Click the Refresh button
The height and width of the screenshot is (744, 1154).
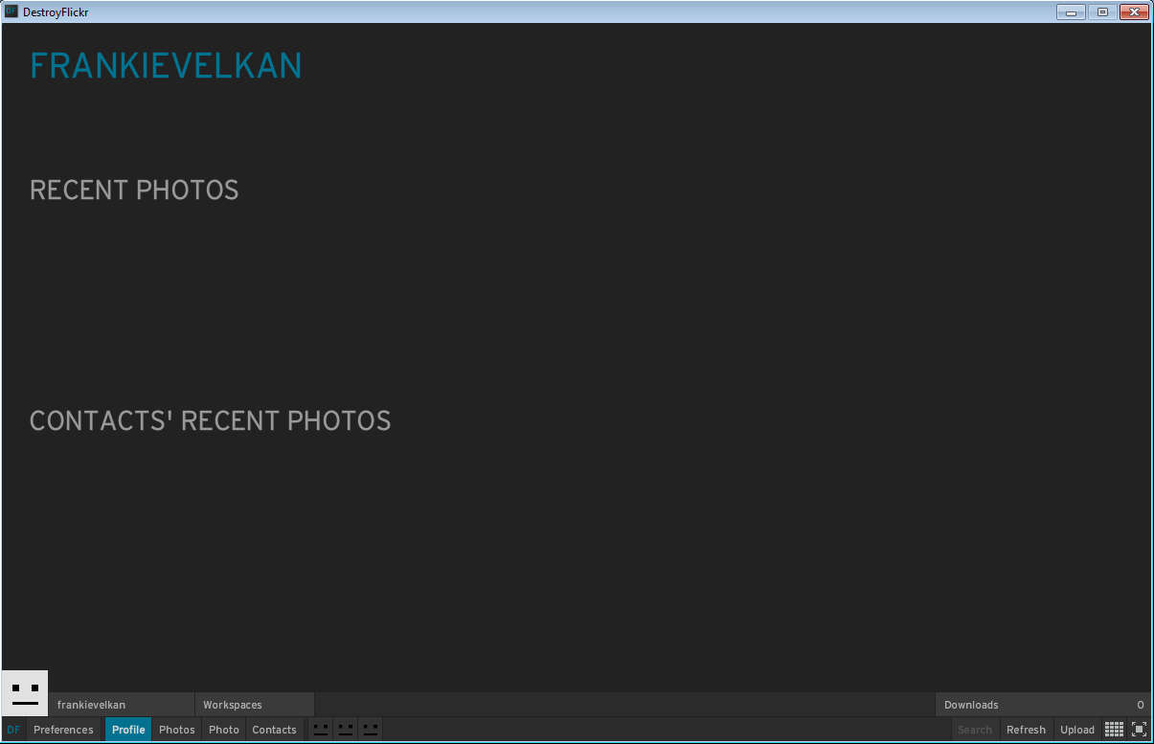[x=1027, y=730]
